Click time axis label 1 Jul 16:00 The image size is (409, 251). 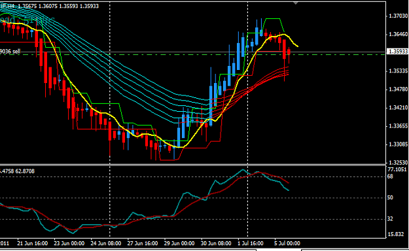pos(251,243)
